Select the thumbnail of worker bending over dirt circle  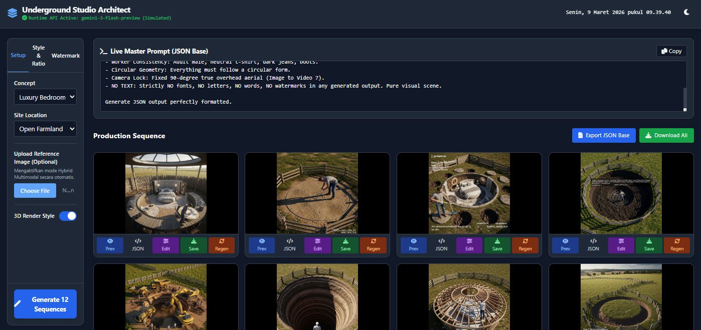point(317,193)
